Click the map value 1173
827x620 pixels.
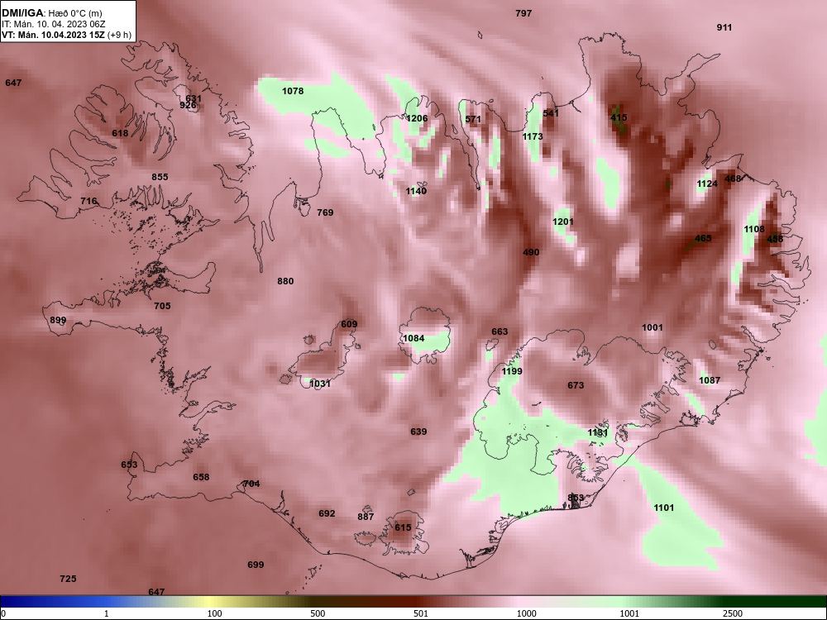(533, 136)
